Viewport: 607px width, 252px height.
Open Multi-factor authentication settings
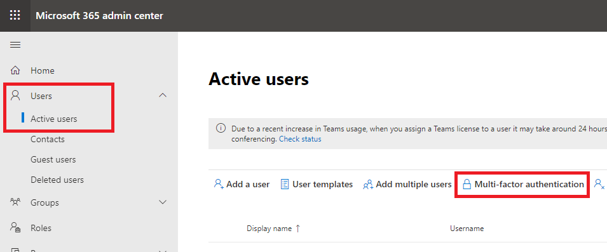[523, 184]
